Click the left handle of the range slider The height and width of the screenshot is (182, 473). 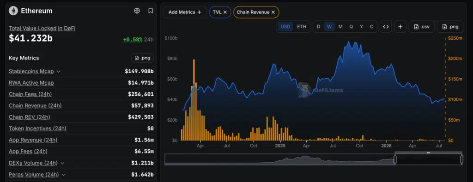[395, 159]
